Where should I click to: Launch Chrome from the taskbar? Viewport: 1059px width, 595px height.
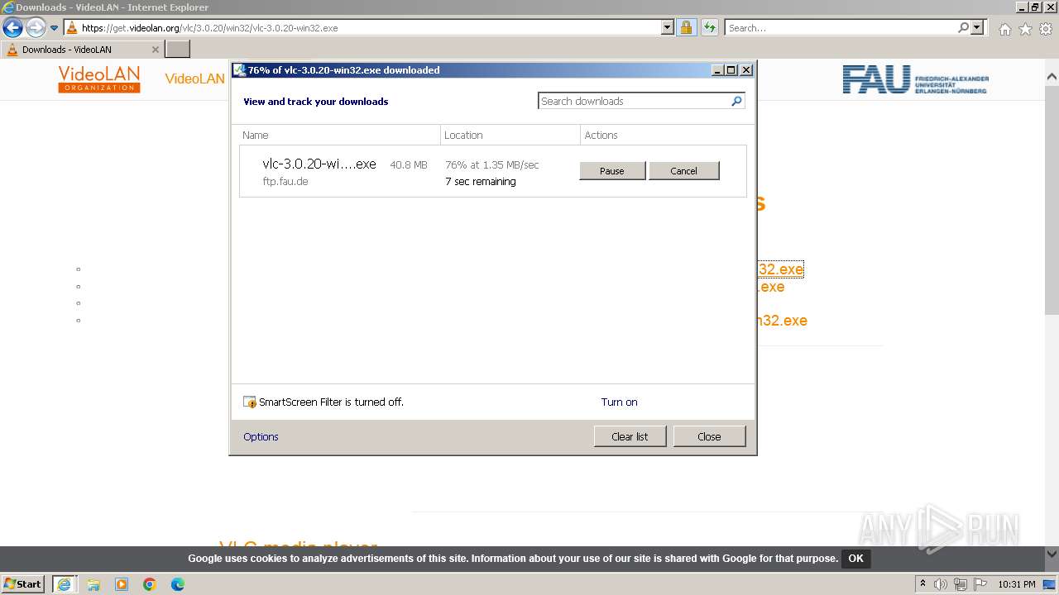(150, 584)
